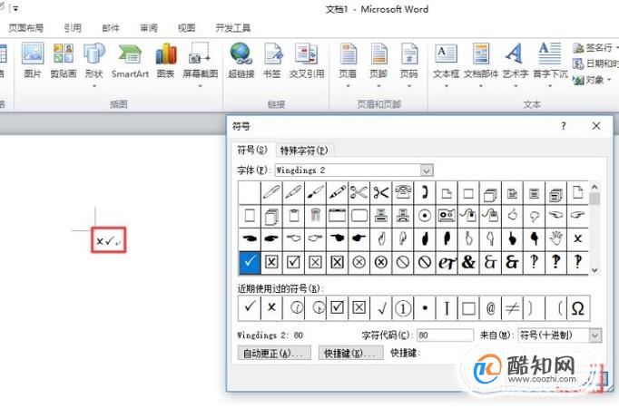Select the 符号(S) tab in Symbol dialog

click(x=252, y=150)
